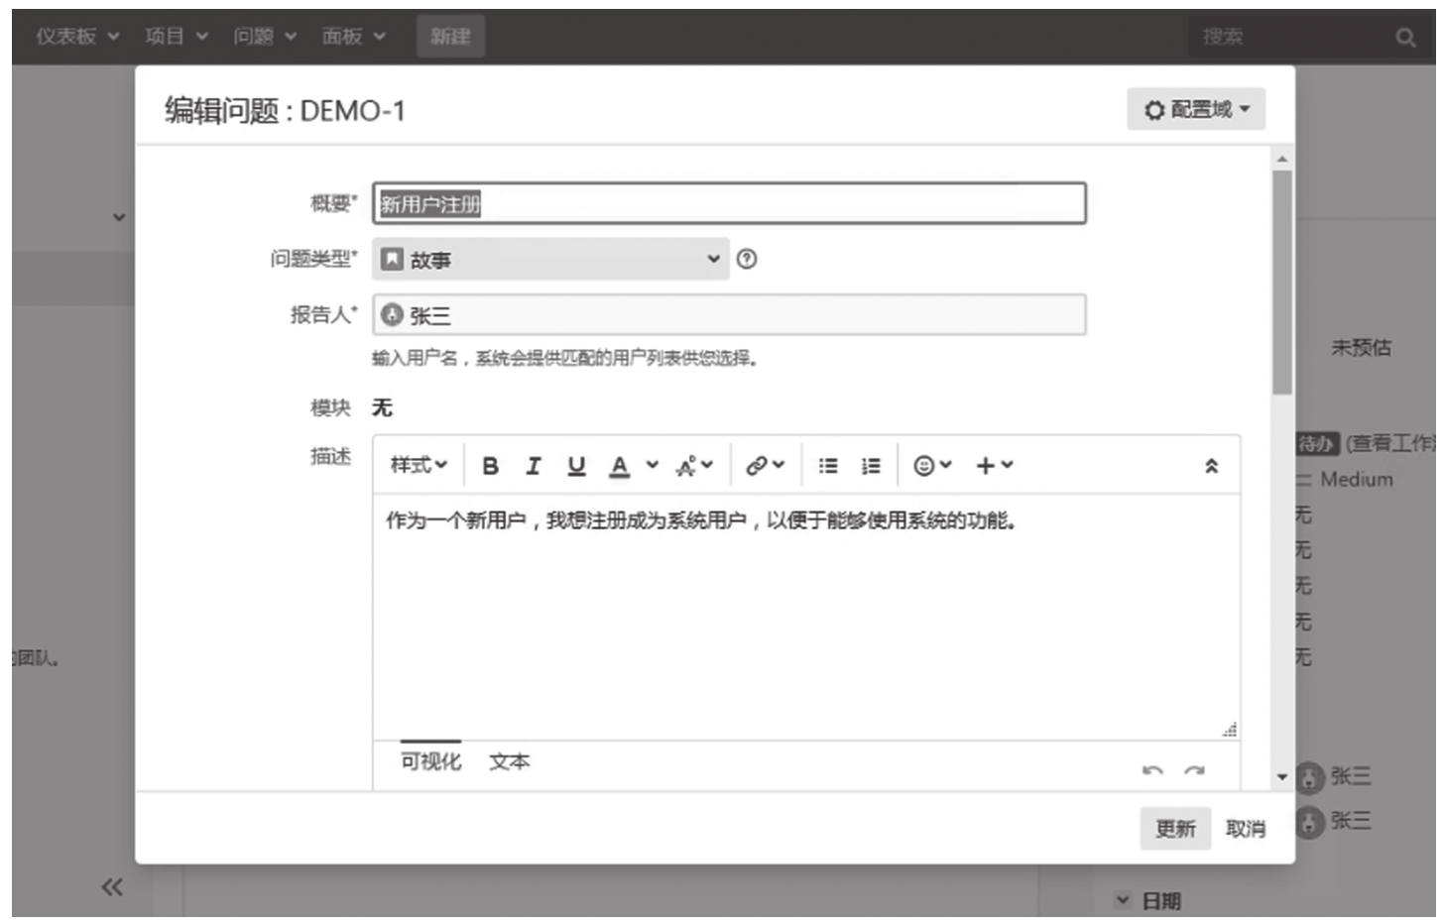This screenshot has height=924, width=1443.
Task: Switch to the 文本 editor tab
Action: tap(510, 762)
